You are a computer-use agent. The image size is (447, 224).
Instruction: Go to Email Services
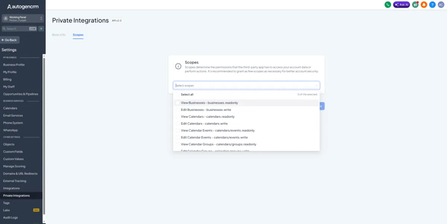[x=13, y=116]
